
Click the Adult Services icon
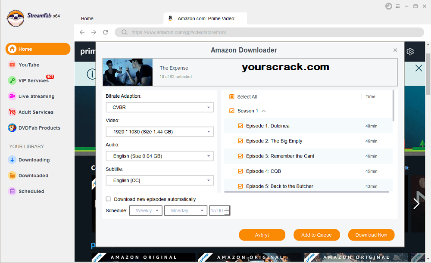click(x=12, y=112)
